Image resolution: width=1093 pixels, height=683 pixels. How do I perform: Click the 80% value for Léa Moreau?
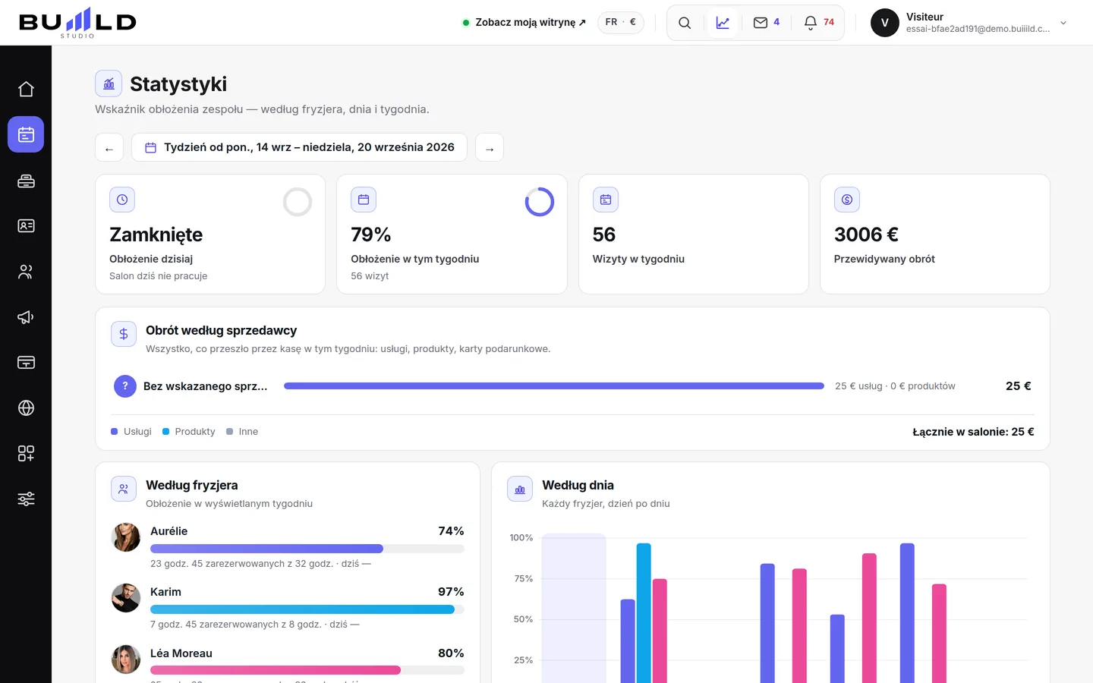pos(451,653)
